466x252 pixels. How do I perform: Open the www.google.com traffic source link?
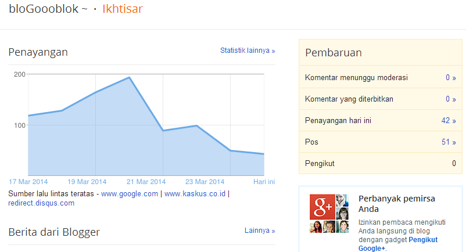point(130,194)
